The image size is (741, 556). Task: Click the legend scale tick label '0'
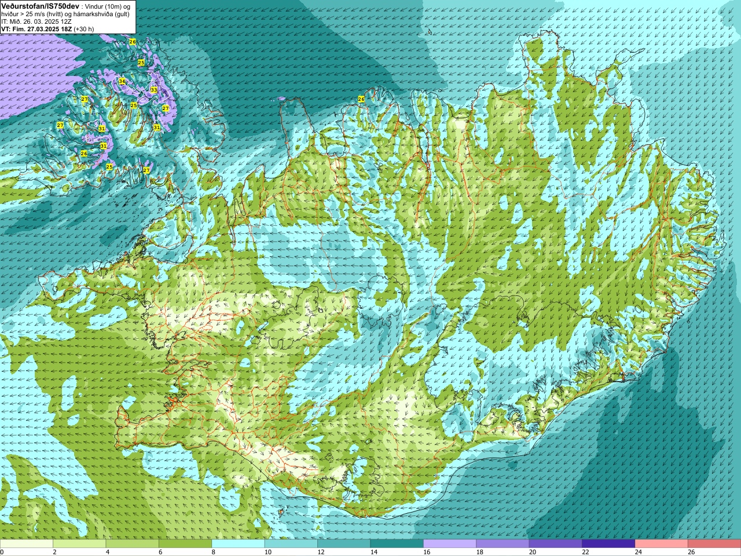pos(2,552)
